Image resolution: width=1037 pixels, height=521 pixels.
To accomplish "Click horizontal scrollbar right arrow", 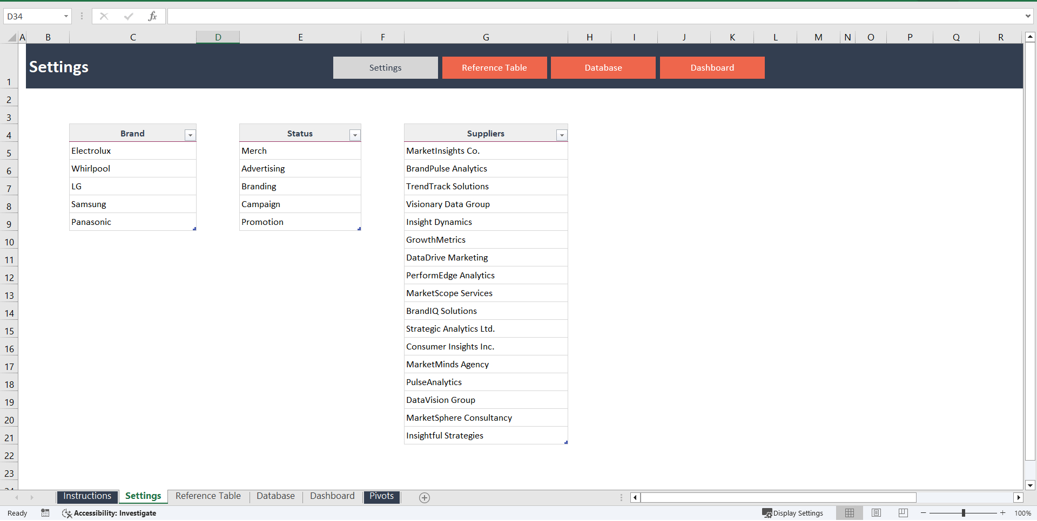I will click(1019, 497).
